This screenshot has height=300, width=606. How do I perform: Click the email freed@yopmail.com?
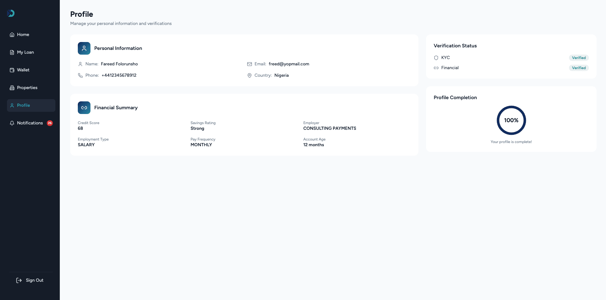(x=289, y=64)
